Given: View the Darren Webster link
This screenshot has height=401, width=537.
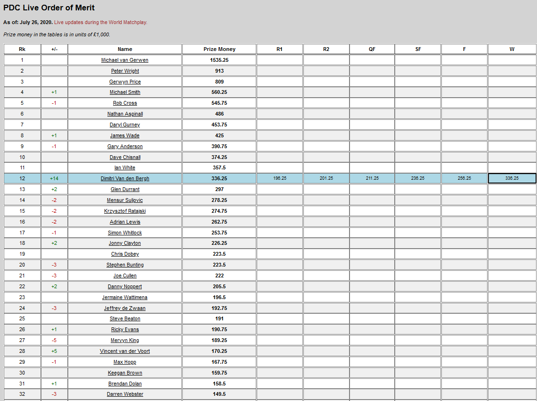Looking at the screenshot, I should 125,394.
